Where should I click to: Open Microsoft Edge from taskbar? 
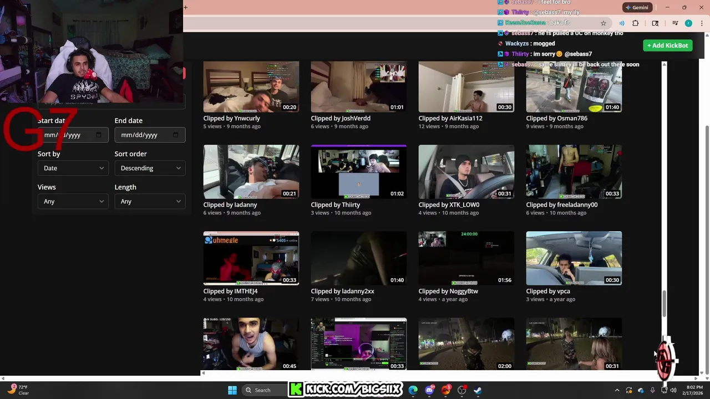click(413, 390)
